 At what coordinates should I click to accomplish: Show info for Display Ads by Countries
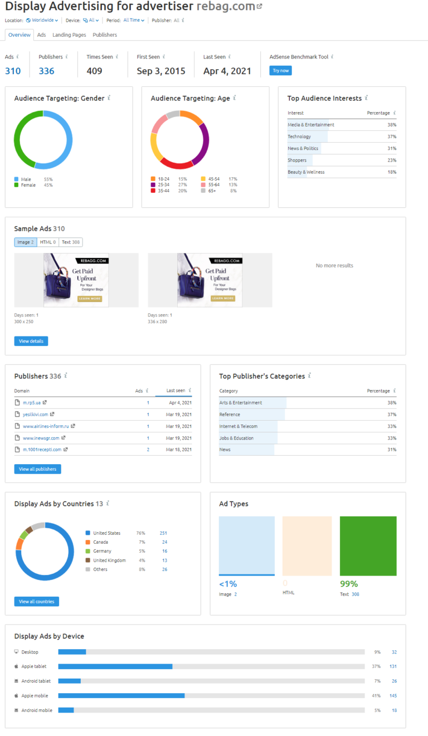pyautogui.click(x=108, y=504)
